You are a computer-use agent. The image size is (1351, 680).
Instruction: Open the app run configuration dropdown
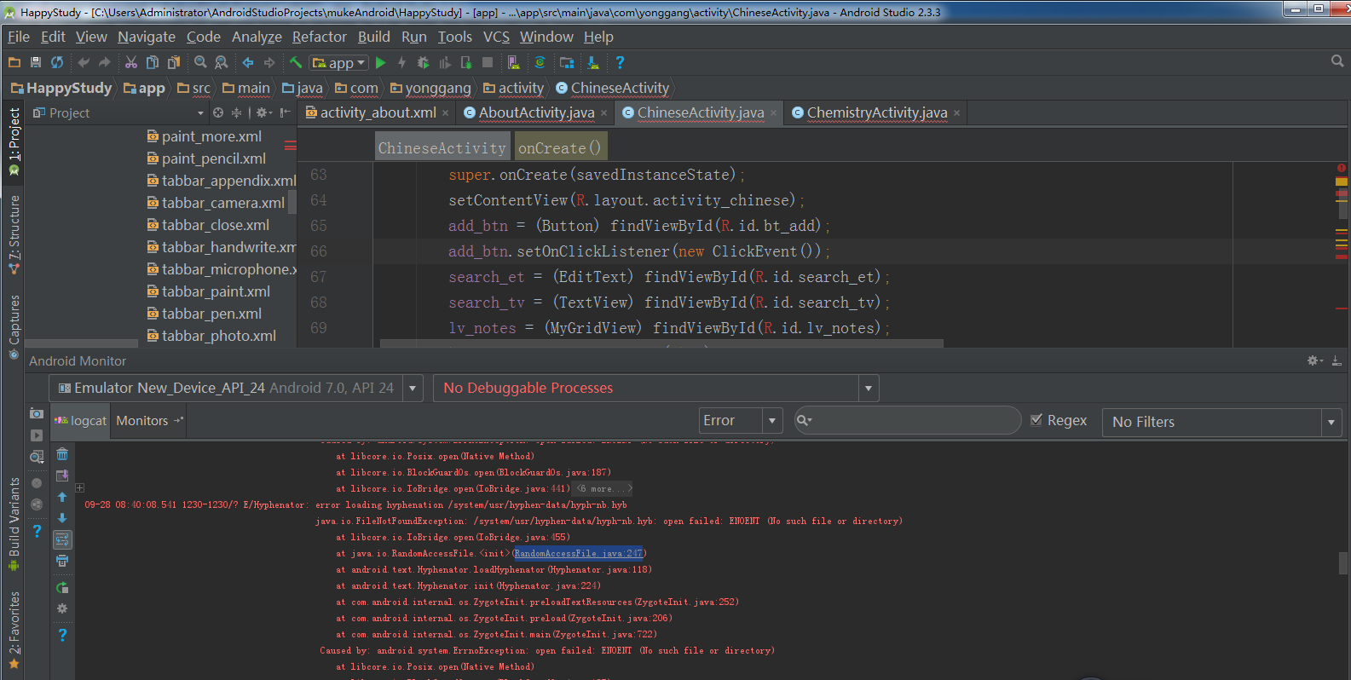click(339, 62)
